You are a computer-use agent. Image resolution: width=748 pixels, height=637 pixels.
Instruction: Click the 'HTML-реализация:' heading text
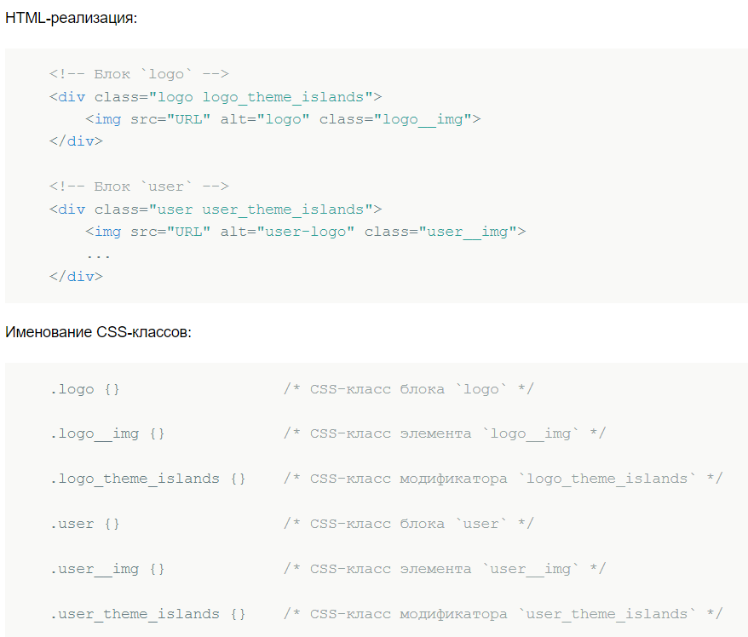(x=71, y=17)
